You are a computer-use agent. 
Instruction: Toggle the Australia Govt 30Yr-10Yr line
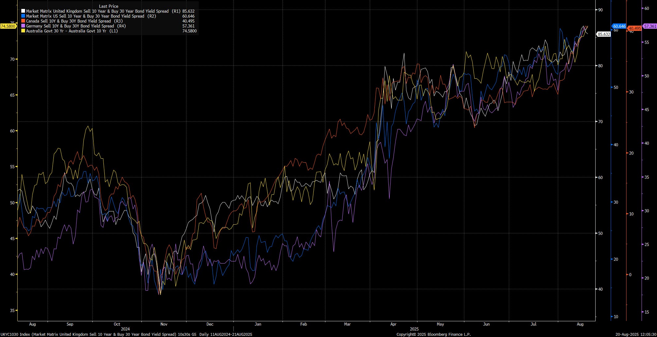click(72, 31)
